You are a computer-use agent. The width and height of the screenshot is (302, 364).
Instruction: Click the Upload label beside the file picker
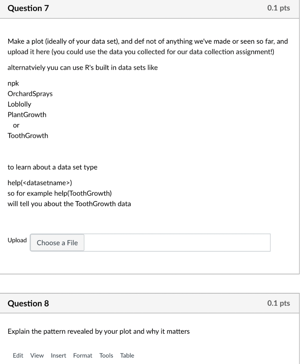pos(17,240)
